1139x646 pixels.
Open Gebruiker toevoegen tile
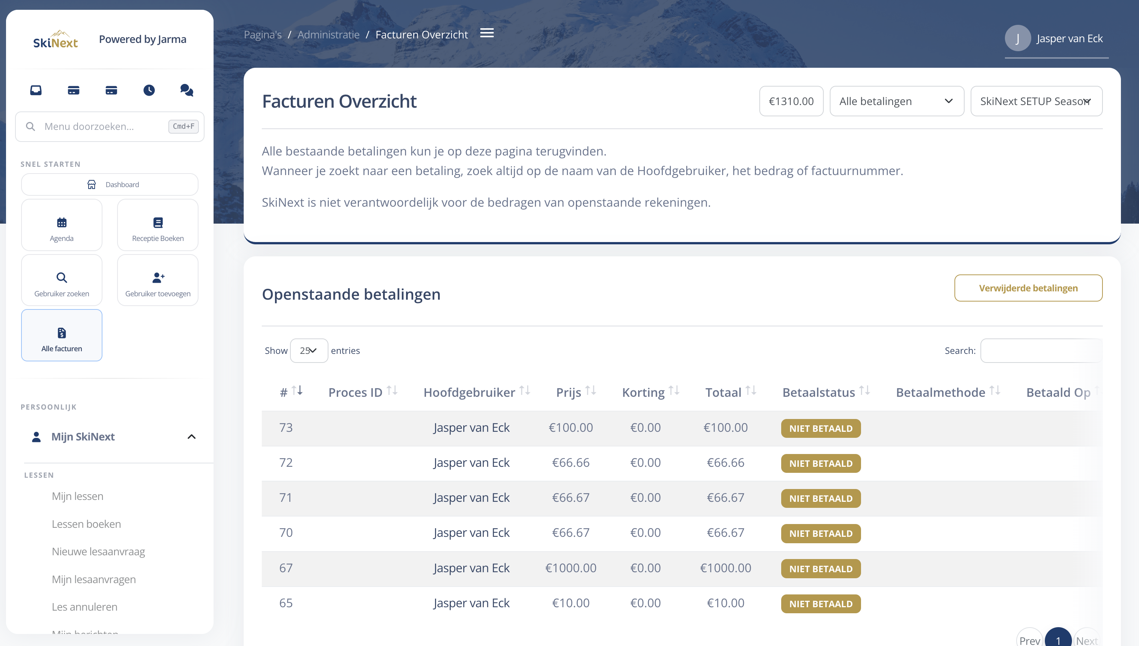(x=157, y=280)
